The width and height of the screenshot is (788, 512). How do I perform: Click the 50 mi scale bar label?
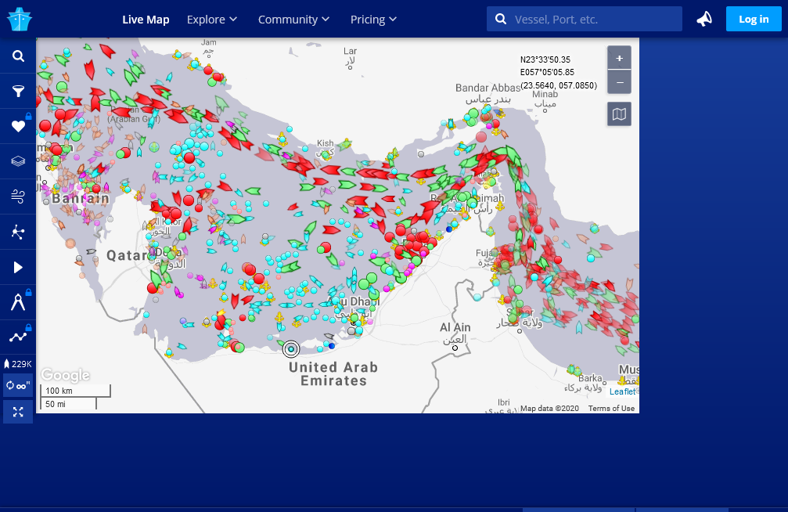56,404
